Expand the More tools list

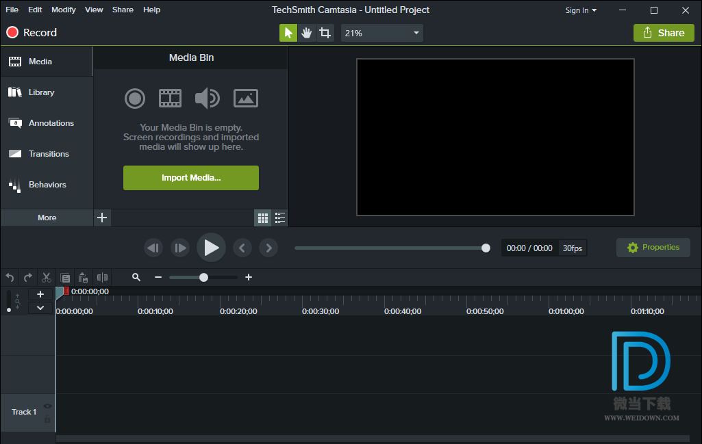[x=47, y=218]
